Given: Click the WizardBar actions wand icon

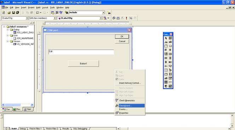Looking at the screenshot, I should coord(105,18).
